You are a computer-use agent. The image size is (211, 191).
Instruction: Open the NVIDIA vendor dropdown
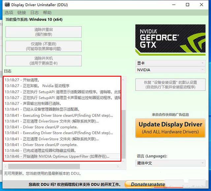(x=170, y=70)
